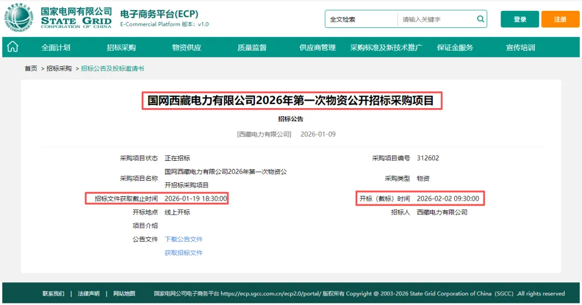Click 招标采购 breadcrumb link

pyautogui.click(x=59, y=68)
